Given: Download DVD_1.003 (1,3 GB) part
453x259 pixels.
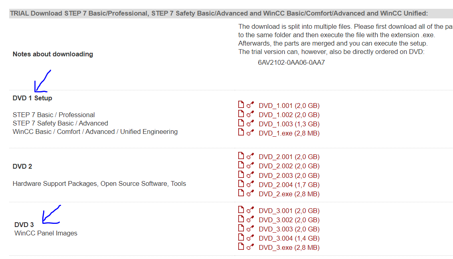Looking at the screenshot, I should click(289, 124).
